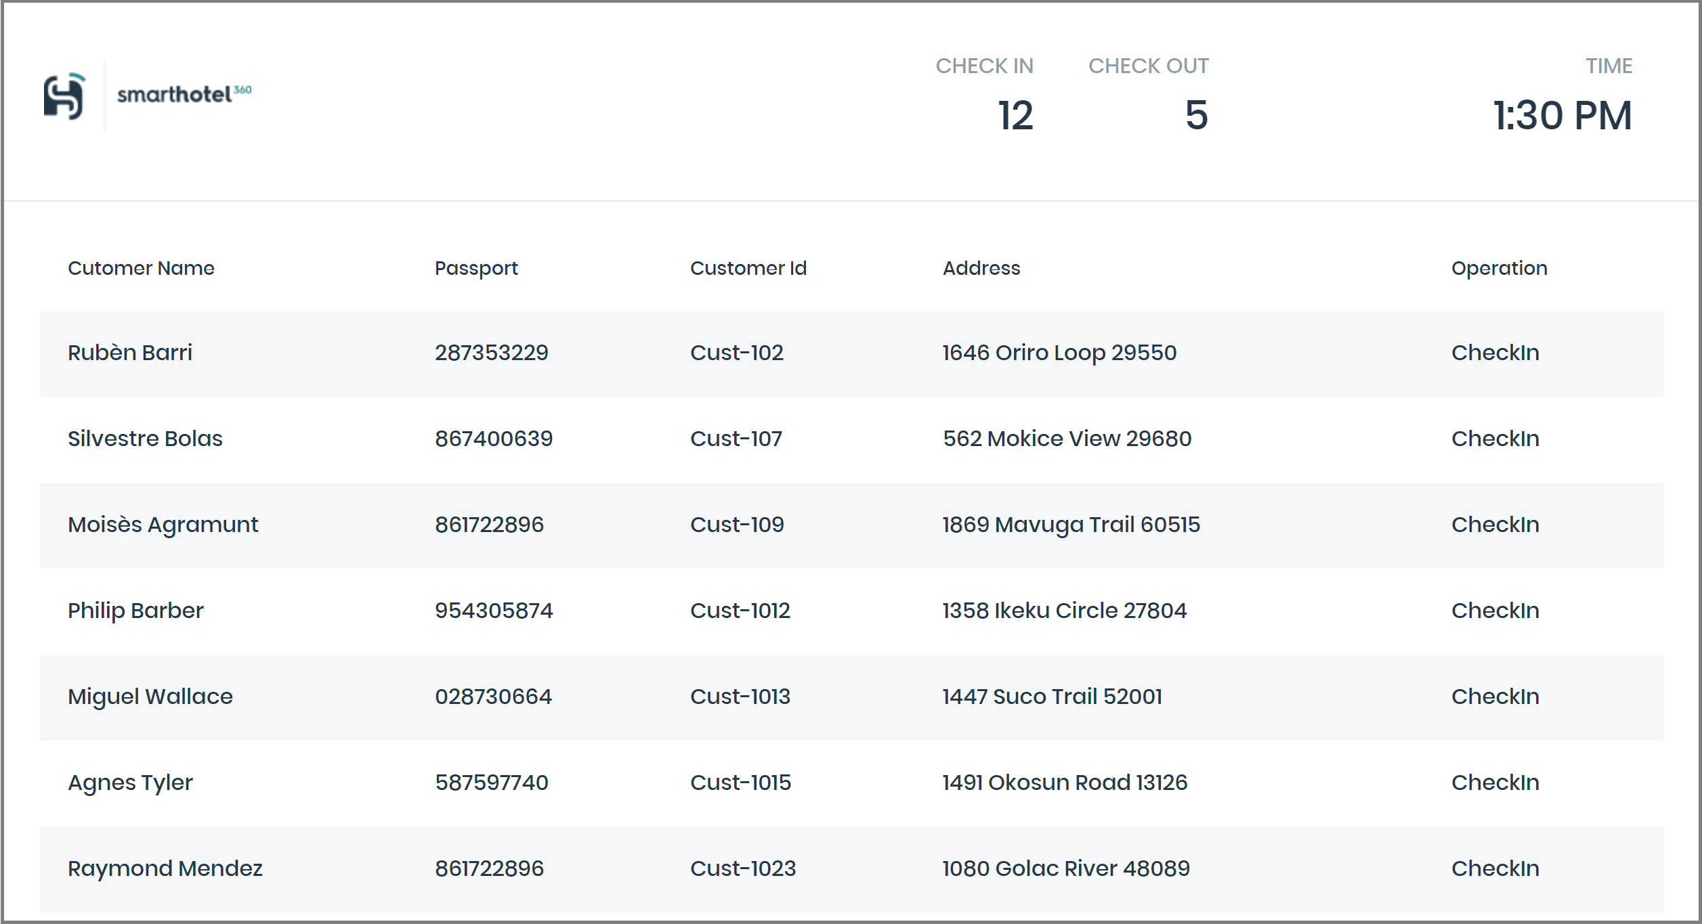Check in Philip Barber

[1494, 611]
